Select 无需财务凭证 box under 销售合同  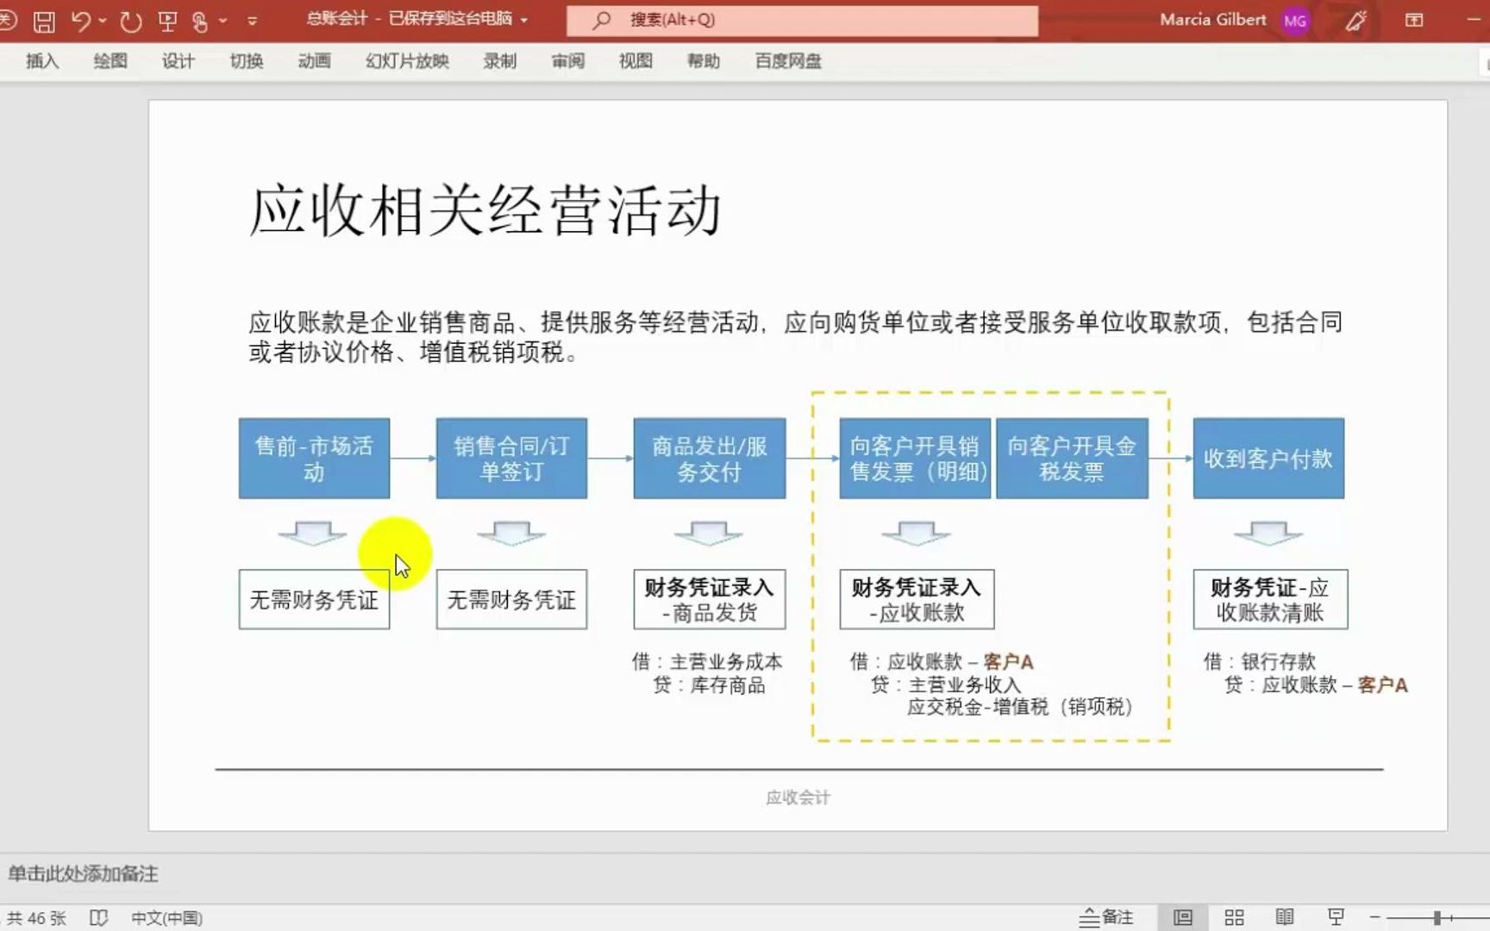pyautogui.click(x=511, y=599)
